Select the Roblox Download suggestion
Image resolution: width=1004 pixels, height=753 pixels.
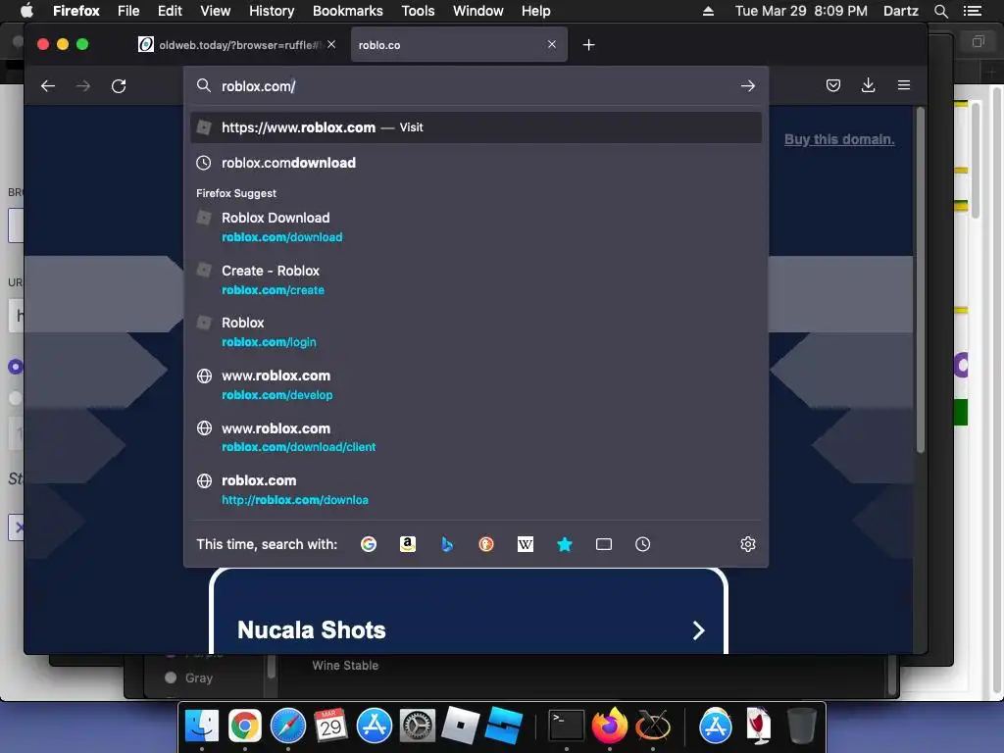point(476,226)
